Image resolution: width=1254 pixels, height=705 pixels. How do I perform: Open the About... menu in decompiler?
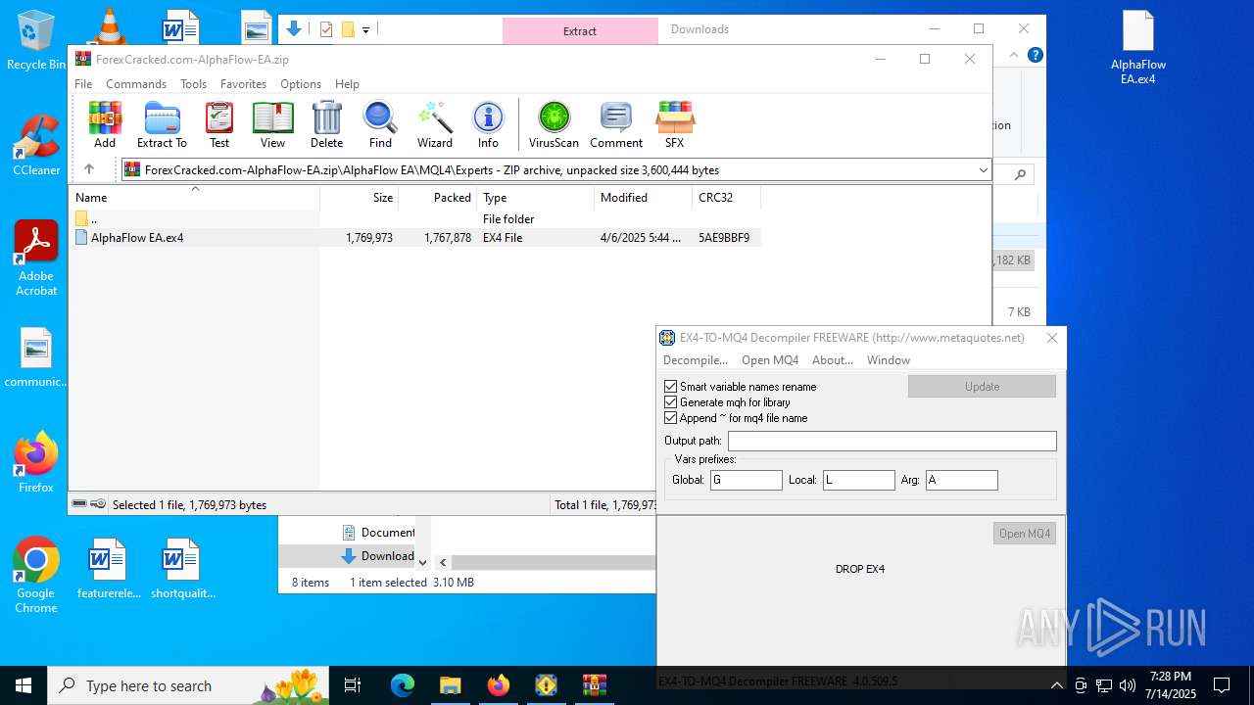(833, 360)
